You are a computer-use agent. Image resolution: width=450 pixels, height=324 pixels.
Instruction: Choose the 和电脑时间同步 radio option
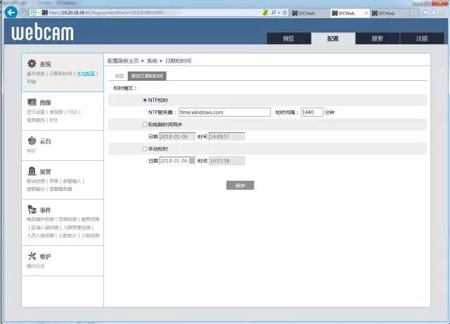(145, 124)
